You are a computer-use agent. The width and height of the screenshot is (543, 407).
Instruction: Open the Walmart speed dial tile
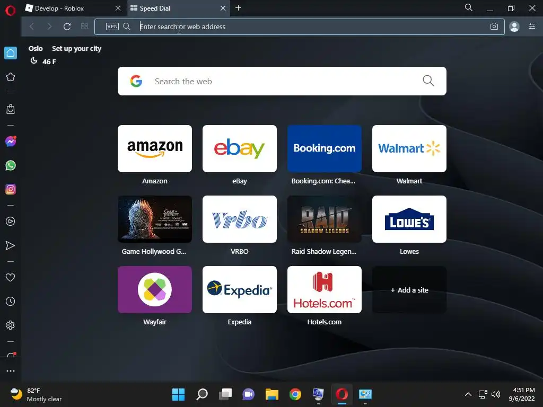(409, 148)
